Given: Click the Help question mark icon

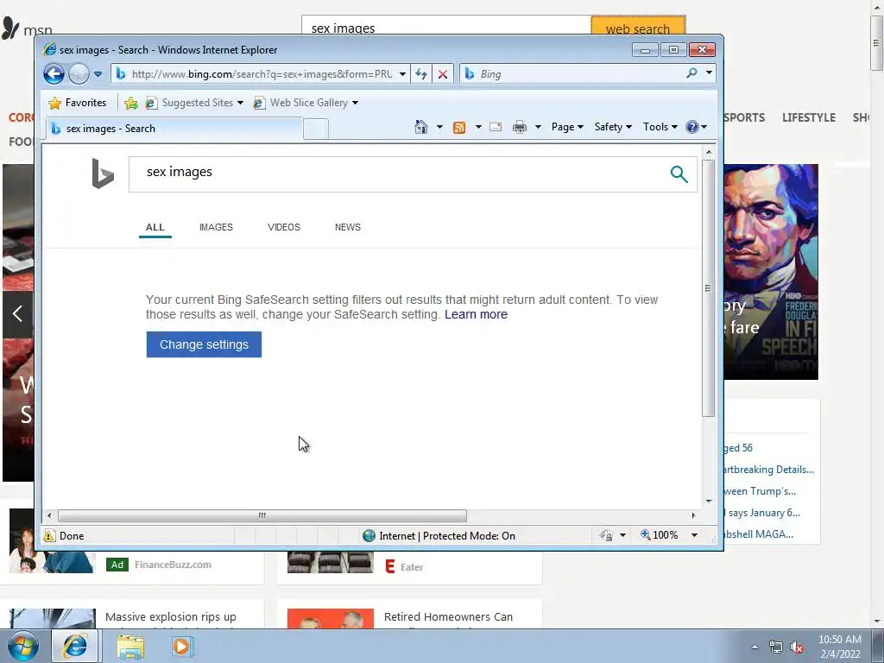Looking at the screenshot, I should (692, 127).
